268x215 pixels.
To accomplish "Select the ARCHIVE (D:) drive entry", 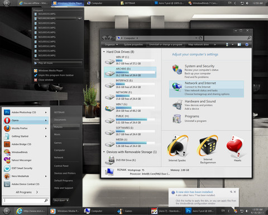I will (x=130, y=72).
